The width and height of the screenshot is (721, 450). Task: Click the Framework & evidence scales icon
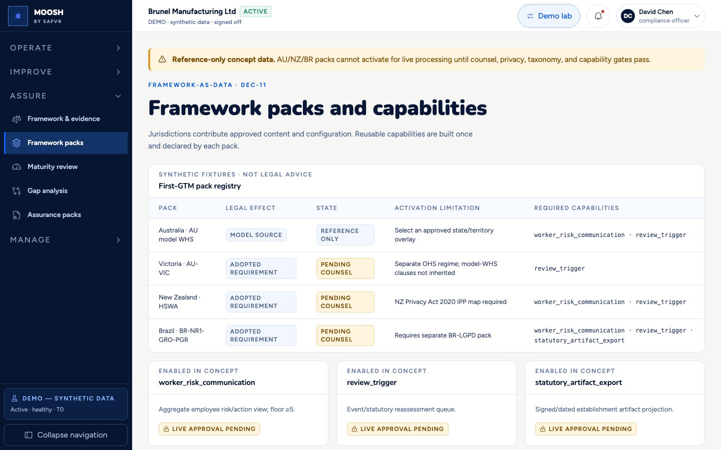[x=17, y=119]
